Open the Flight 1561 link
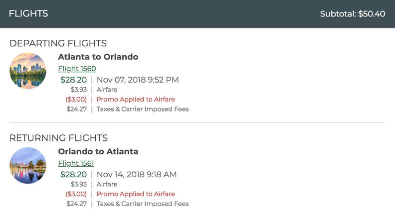 [x=76, y=163]
